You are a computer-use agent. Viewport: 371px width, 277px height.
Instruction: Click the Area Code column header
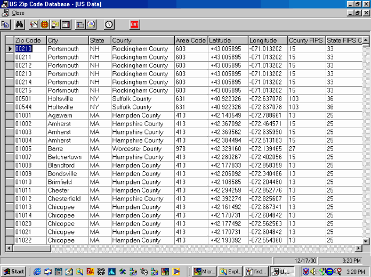(x=190, y=40)
